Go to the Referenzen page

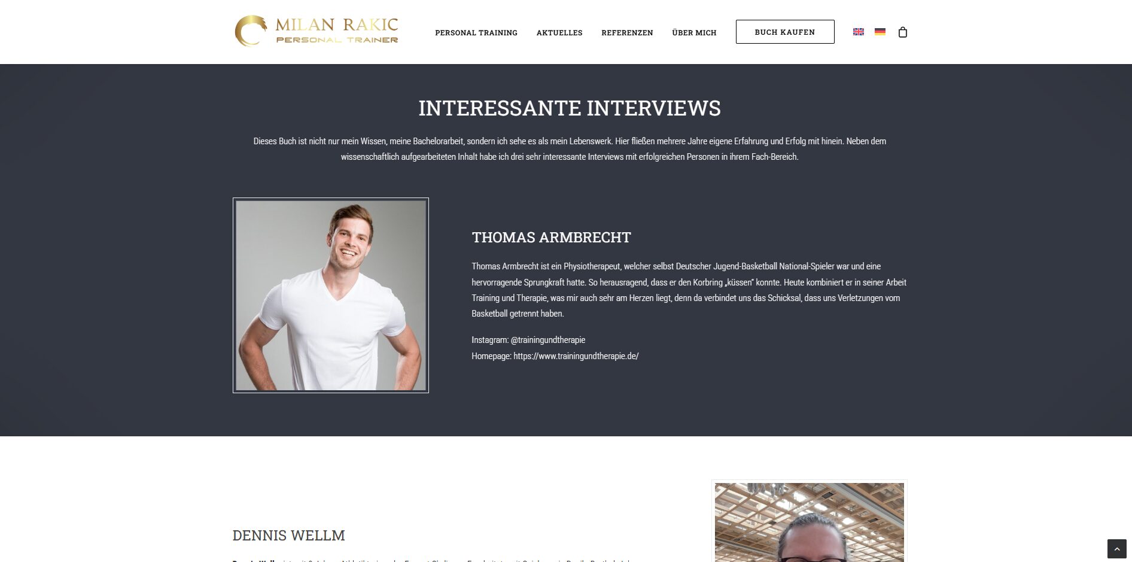coord(627,32)
